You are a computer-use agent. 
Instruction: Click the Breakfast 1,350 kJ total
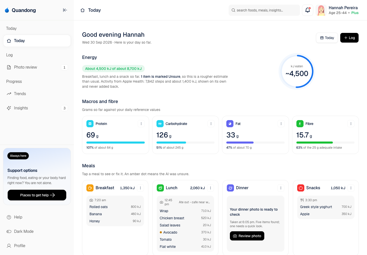(127, 188)
